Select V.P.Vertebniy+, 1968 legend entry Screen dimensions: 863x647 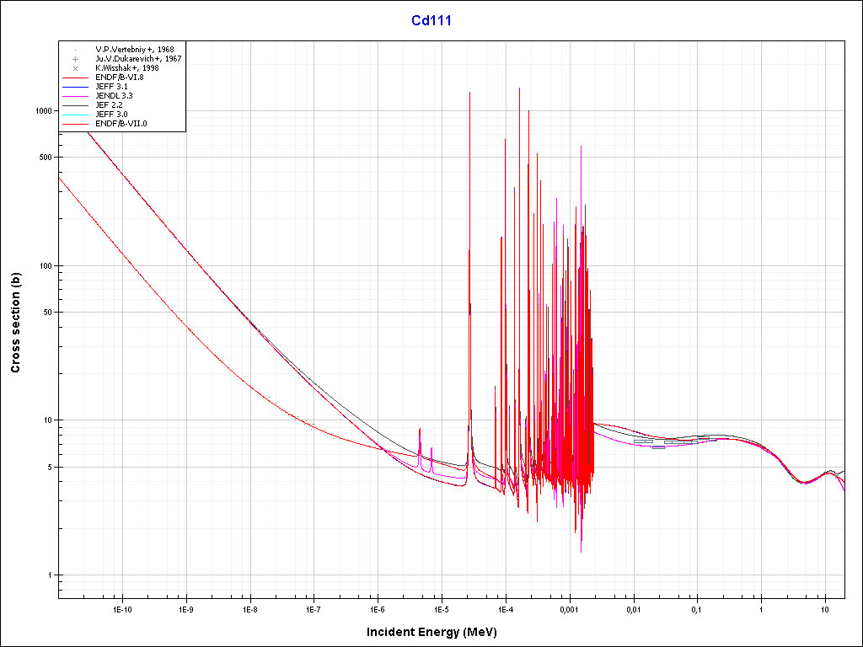click(x=134, y=50)
